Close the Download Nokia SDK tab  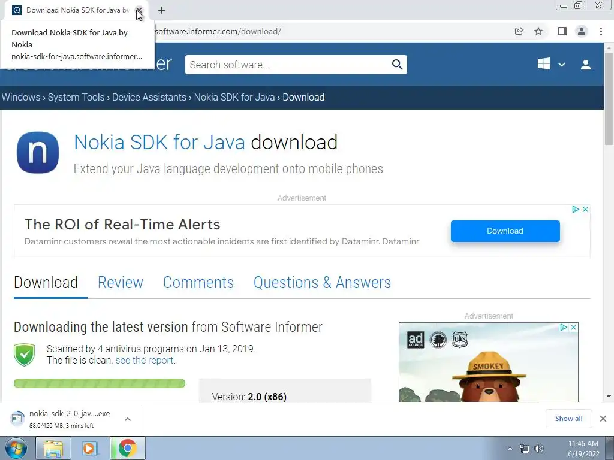point(139,10)
